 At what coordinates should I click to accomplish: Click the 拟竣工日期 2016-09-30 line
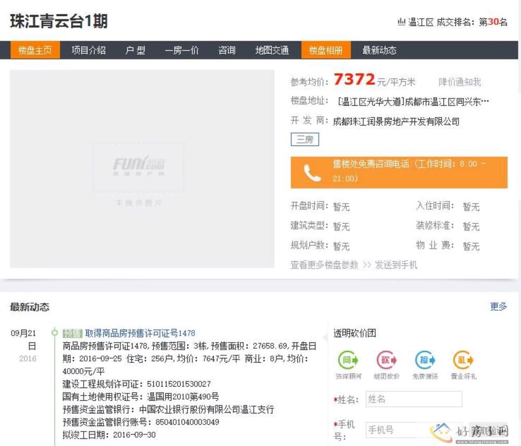click(109, 435)
